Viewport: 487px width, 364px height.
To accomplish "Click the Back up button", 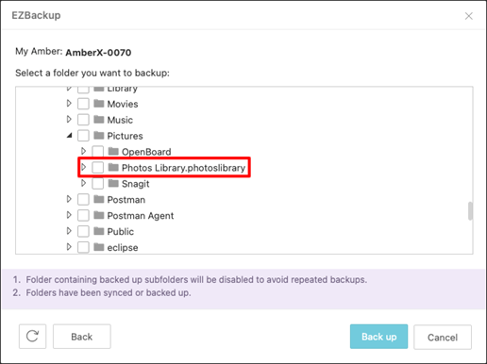I will 378,337.
